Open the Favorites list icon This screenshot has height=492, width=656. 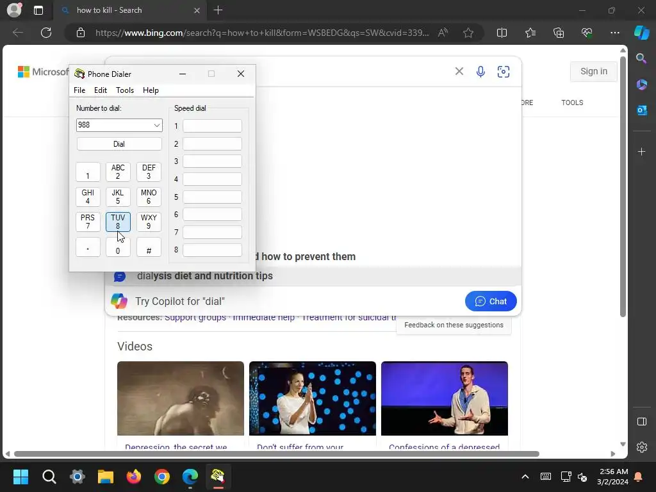530,33
